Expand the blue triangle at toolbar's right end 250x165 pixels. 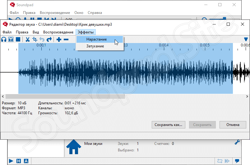246,39
